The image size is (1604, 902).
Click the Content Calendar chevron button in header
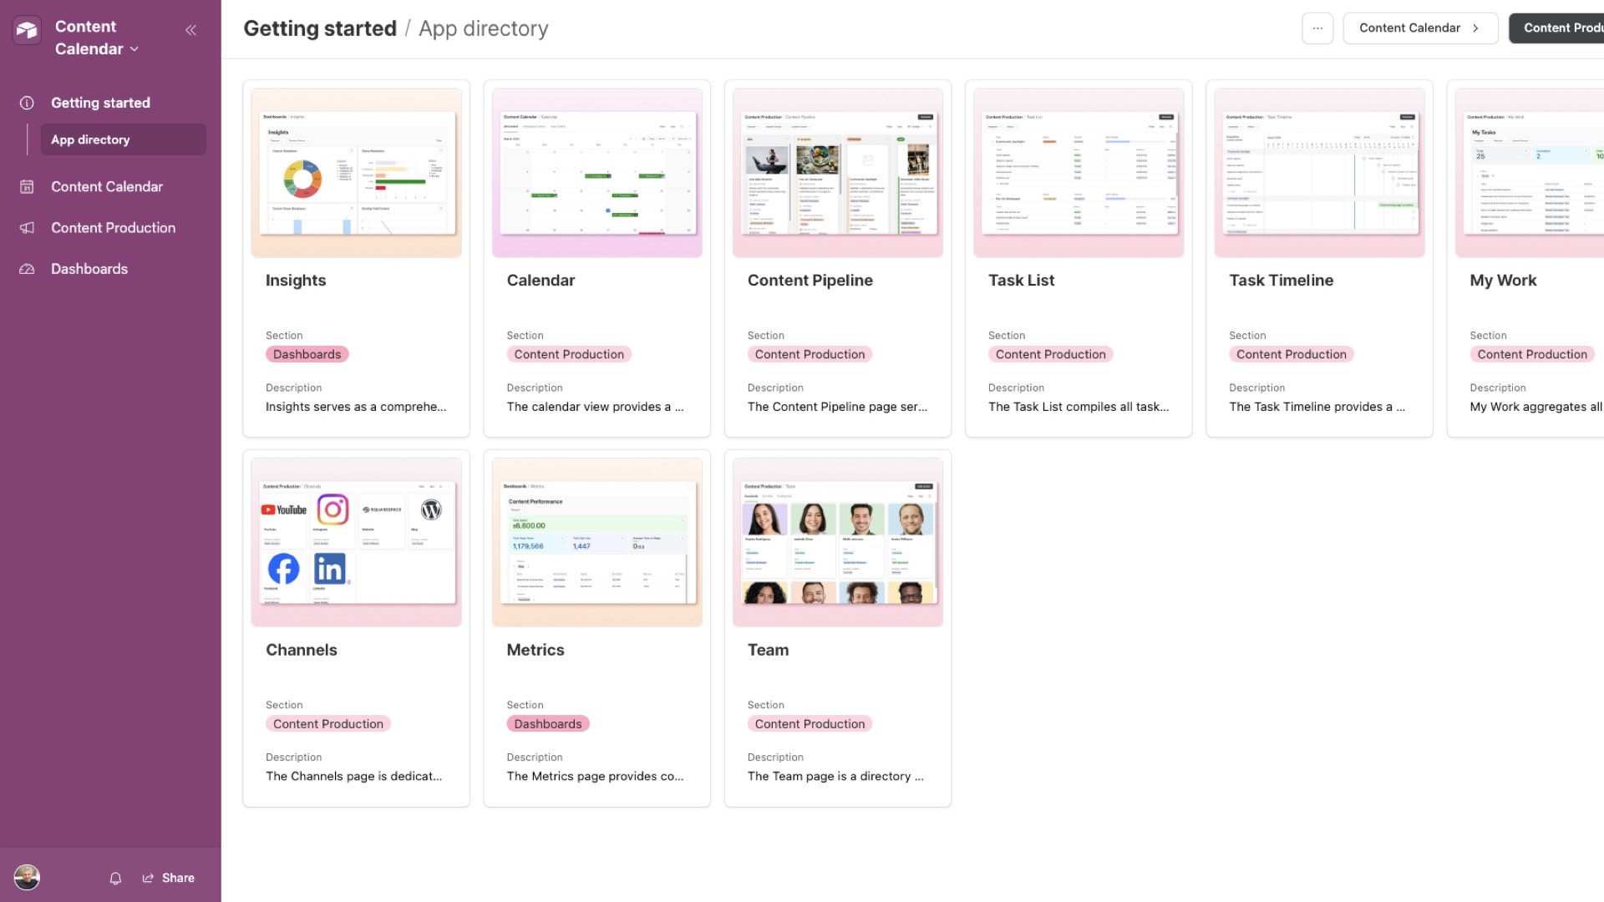pyautogui.click(x=1419, y=28)
